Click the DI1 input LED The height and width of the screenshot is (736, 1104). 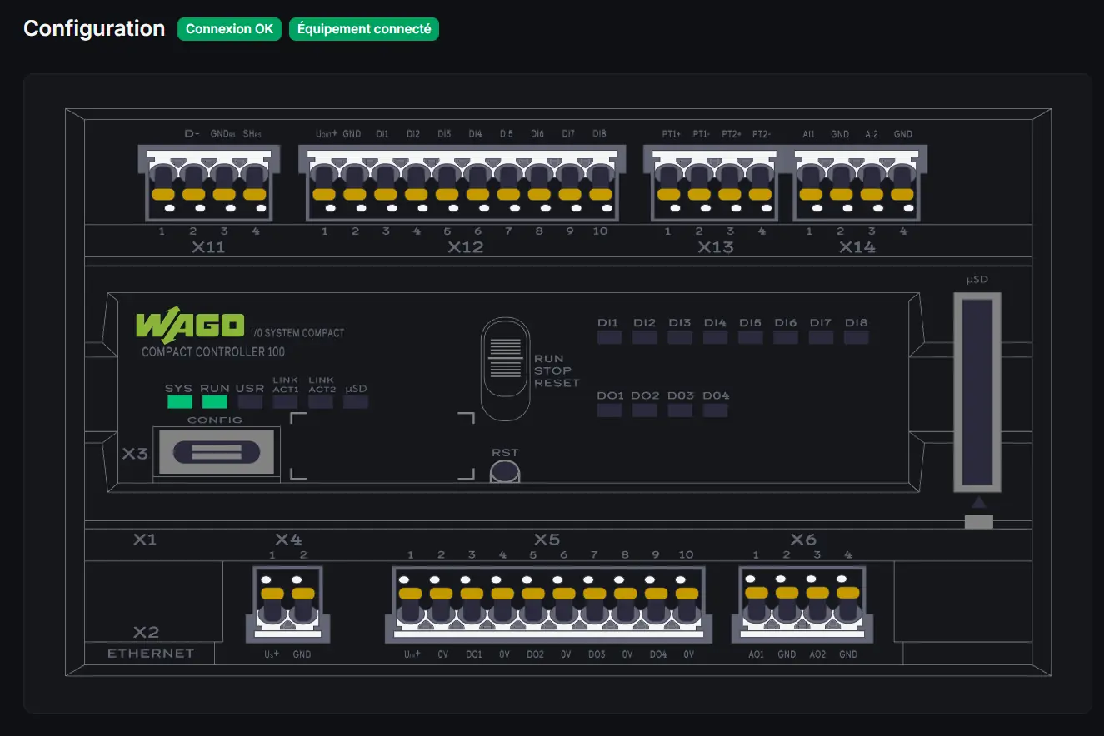coord(609,336)
